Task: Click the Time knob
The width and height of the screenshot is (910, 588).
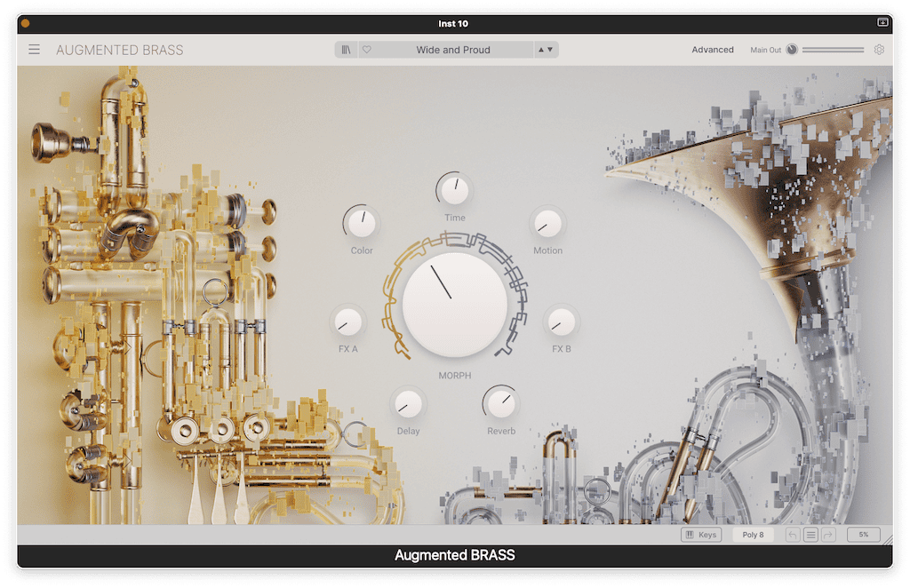Action: 455,191
